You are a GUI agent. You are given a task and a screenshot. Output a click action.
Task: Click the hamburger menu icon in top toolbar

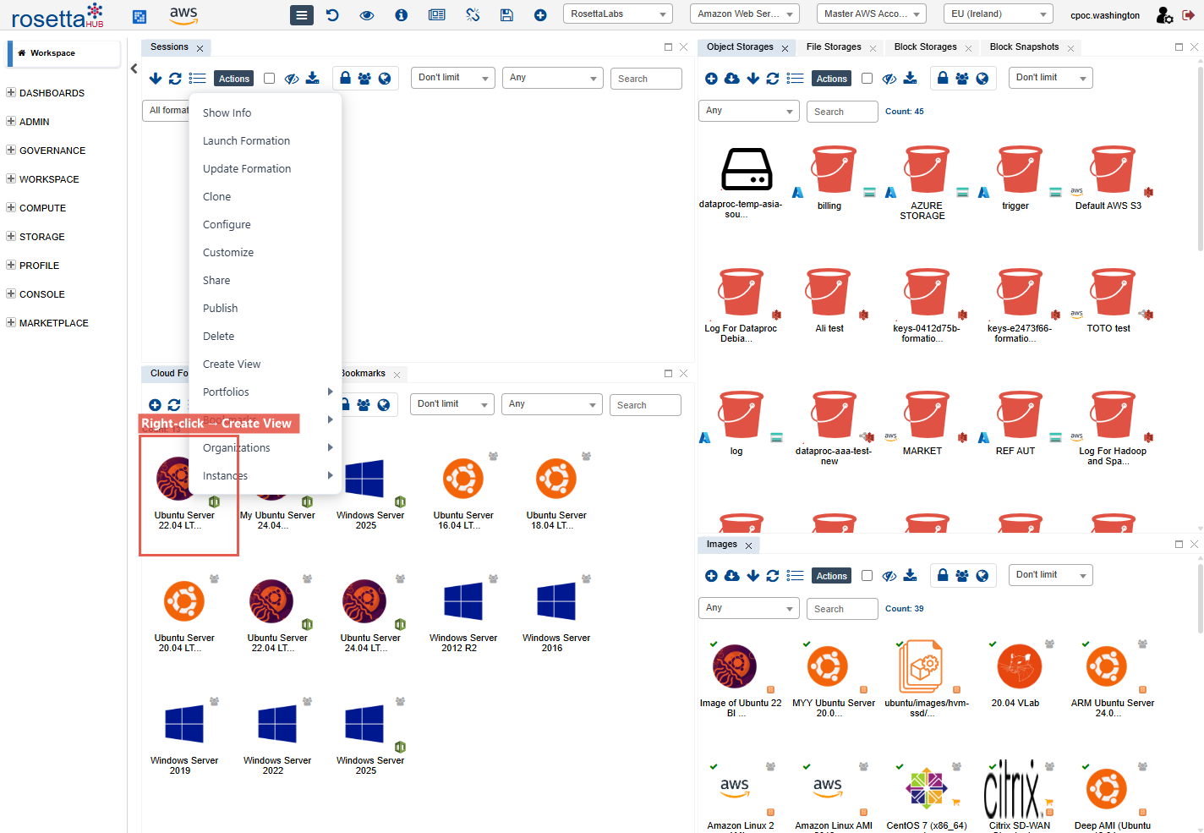tap(301, 14)
